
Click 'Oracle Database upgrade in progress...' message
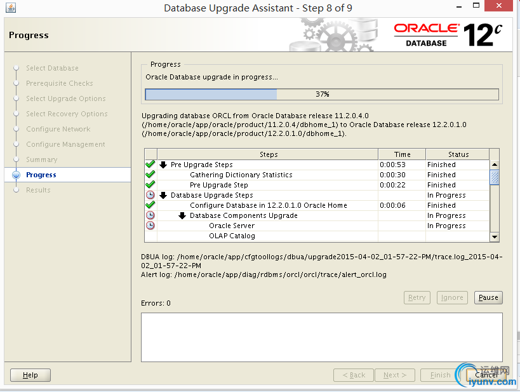211,77
